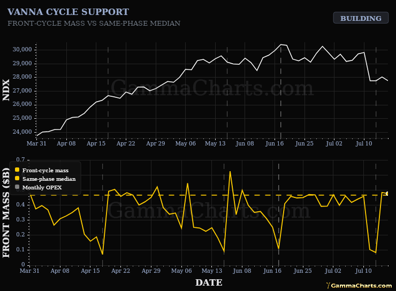
Task: Choose Jul 10 on the front mass chart axis
Action: 363,271
